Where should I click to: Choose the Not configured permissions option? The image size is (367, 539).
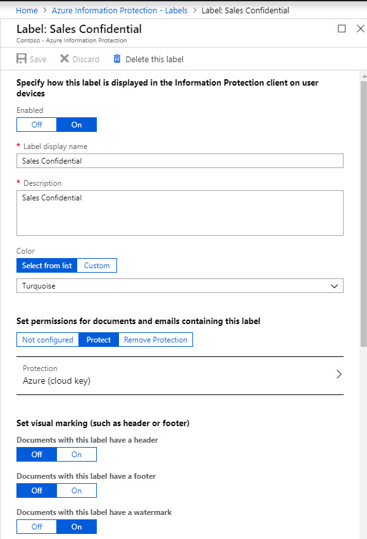click(47, 340)
